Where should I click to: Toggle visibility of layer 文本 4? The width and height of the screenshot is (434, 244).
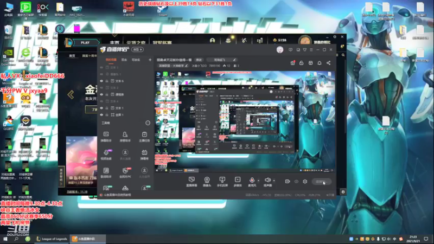(x=101, y=101)
